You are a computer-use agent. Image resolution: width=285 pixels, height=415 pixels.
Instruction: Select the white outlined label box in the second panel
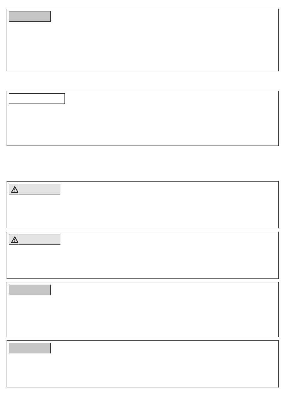pos(37,98)
